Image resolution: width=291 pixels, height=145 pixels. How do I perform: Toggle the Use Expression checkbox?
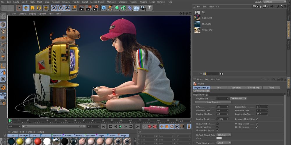pyautogui.click(x=257, y=124)
